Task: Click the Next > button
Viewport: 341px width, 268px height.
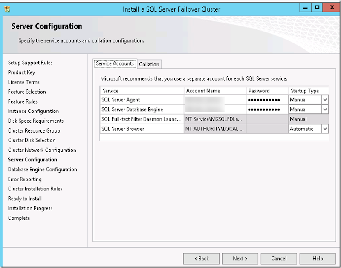Action: (240, 259)
